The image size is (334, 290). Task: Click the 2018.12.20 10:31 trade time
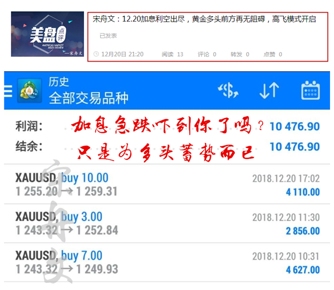[x=286, y=257]
